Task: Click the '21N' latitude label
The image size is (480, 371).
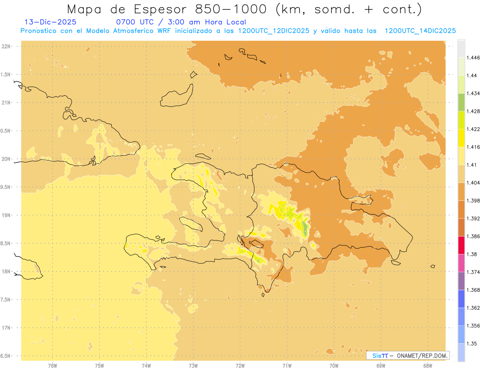Action: pyautogui.click(x=6, y=103)
